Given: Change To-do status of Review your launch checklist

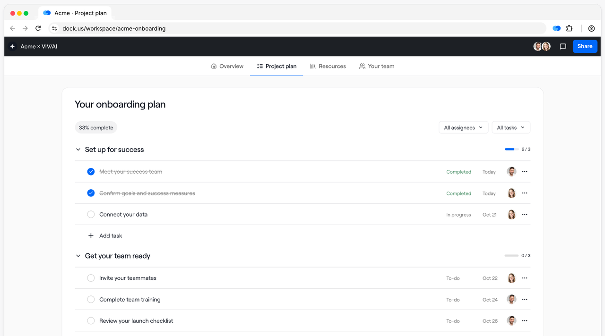Looking at the screenshot, I should [x=453, y=321].
